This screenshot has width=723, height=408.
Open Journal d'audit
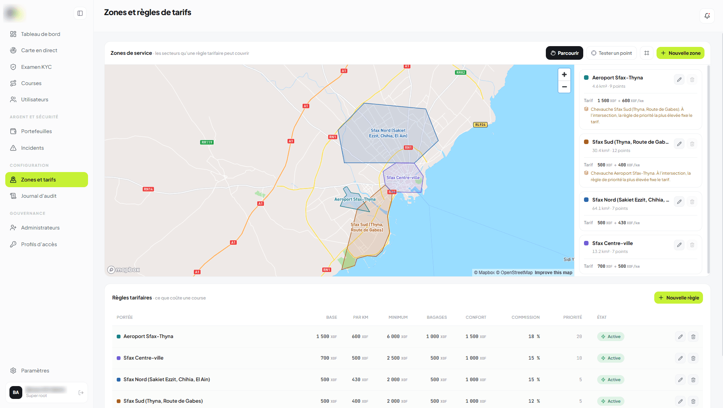pos(46,196)
